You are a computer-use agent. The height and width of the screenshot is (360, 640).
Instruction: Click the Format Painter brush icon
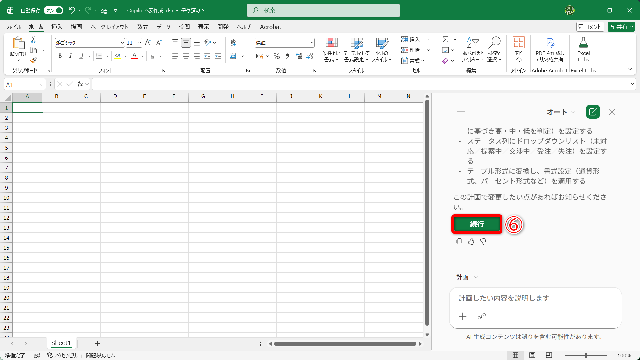33,60
